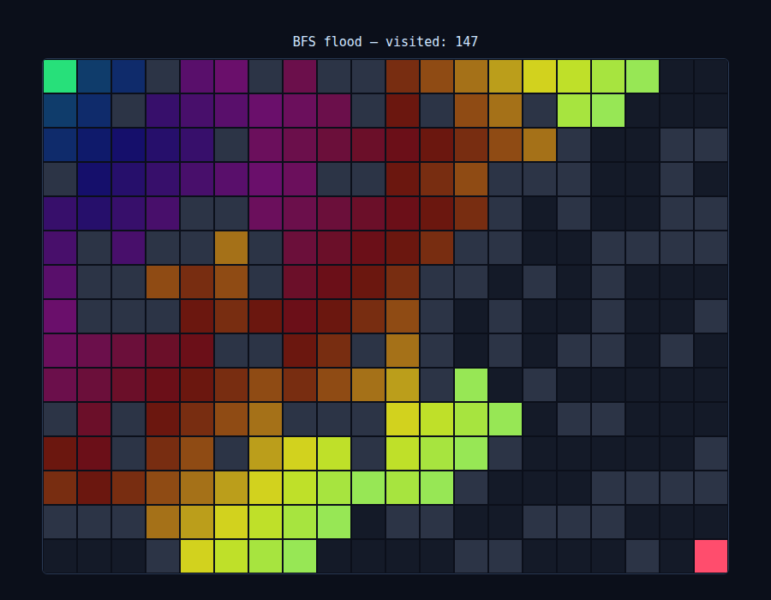Click the gray wall left of the bottom-row yellow cell

[x=163, y=556]
